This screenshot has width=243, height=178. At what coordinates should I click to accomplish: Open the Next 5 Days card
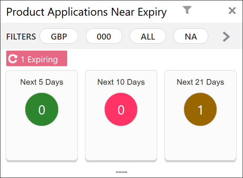pyautogui.click(x=42, y=116)
